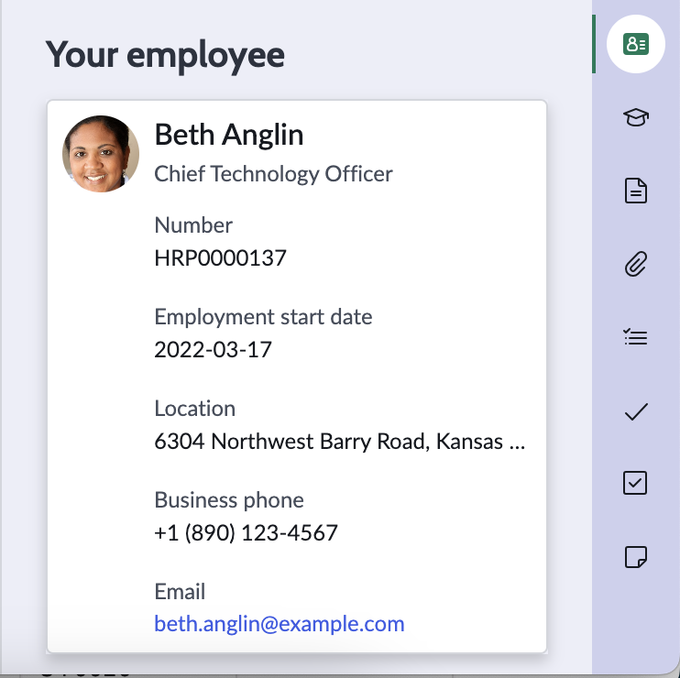Click the Location field label
Screen dimensions: 680x678
(194, 409)
